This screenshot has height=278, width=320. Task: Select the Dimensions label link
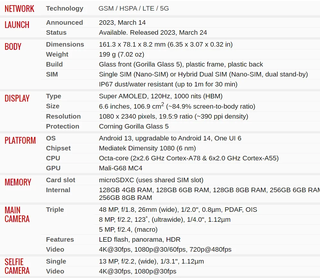[x=65, y=44]
